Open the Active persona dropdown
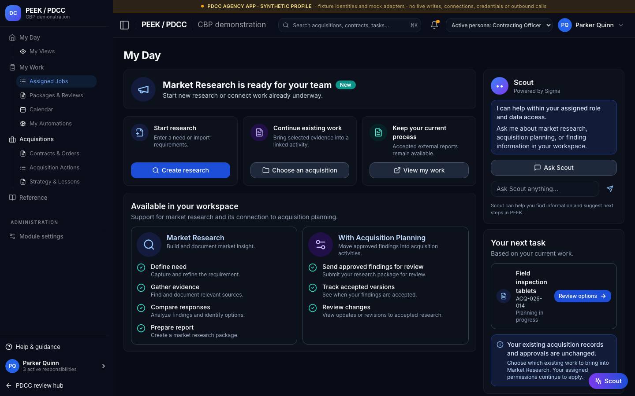This screenshot has width=635, height=396. click(x=499, y=25)
